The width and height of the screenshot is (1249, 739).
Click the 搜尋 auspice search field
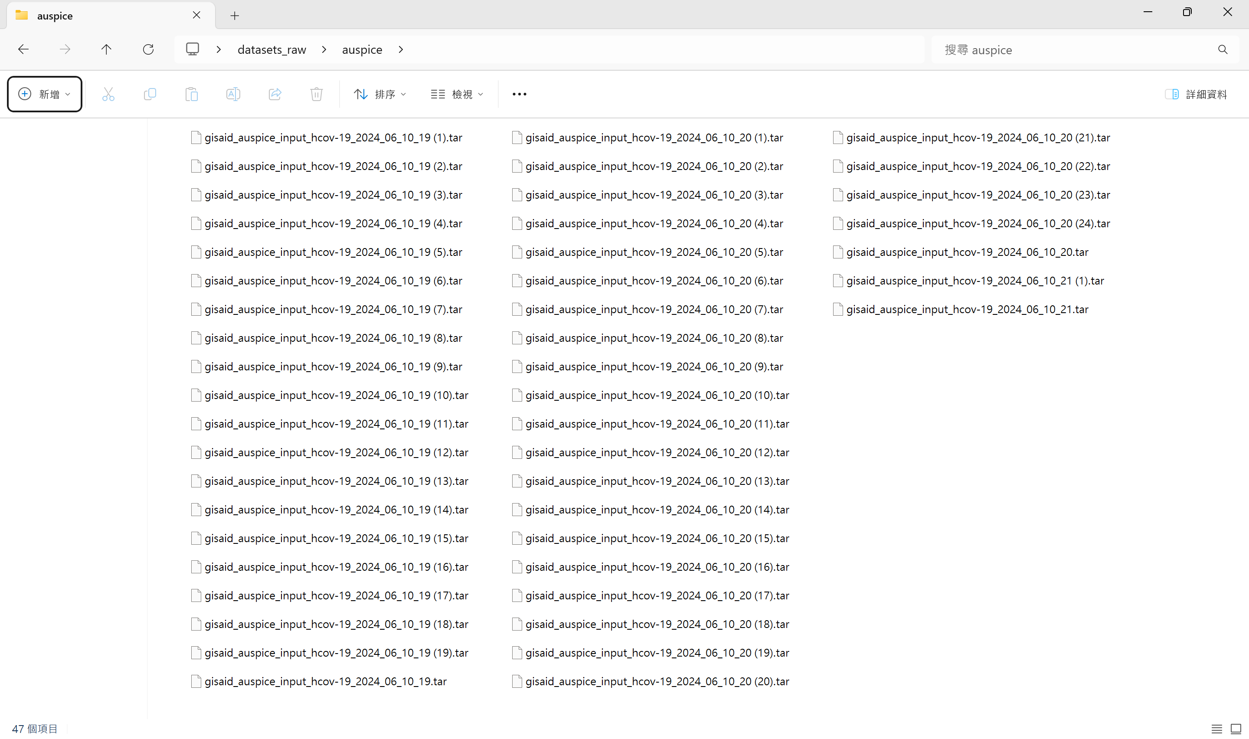1075,49
